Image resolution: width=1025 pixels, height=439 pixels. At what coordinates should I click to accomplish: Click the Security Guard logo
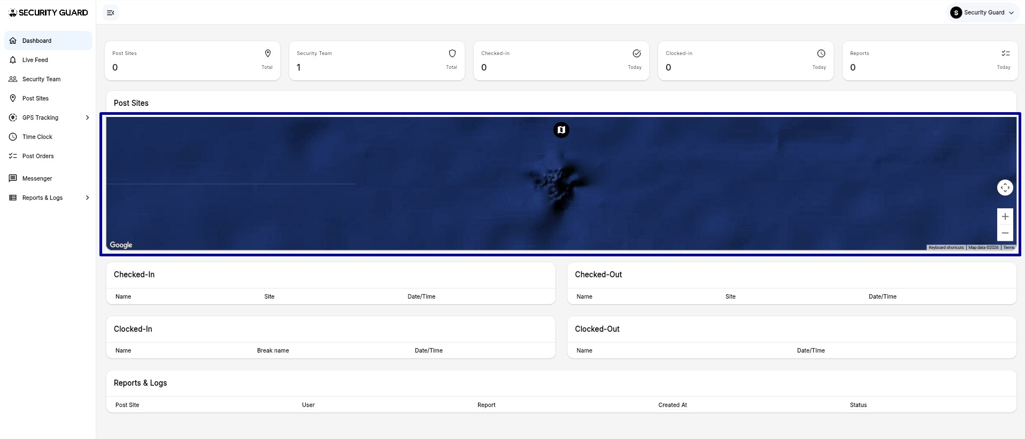48,13
